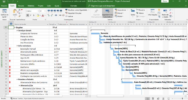
Task: Click the yellow task notes icon
Action: (x=159, y=10)
